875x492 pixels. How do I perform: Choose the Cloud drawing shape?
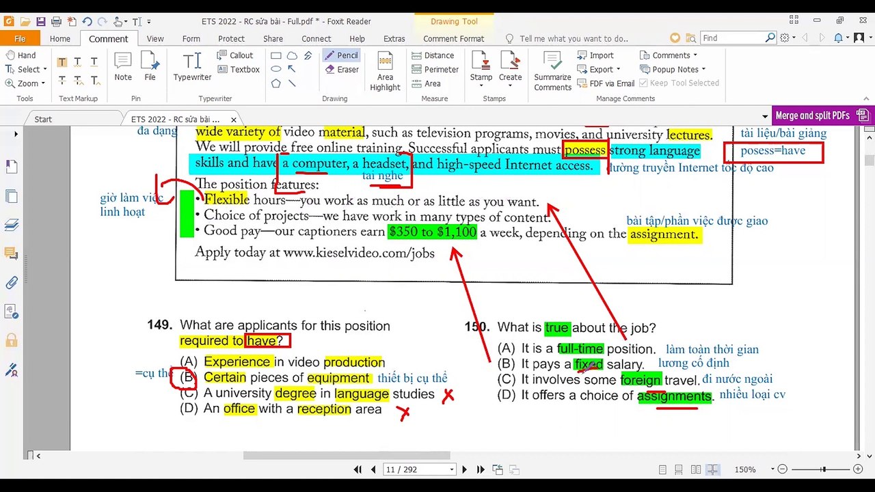coord(292,55)
